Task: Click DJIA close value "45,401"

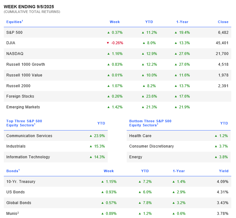Action: point(222,43)
